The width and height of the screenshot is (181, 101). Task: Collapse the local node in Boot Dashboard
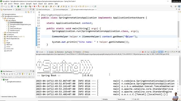click(x=2, y=80)
